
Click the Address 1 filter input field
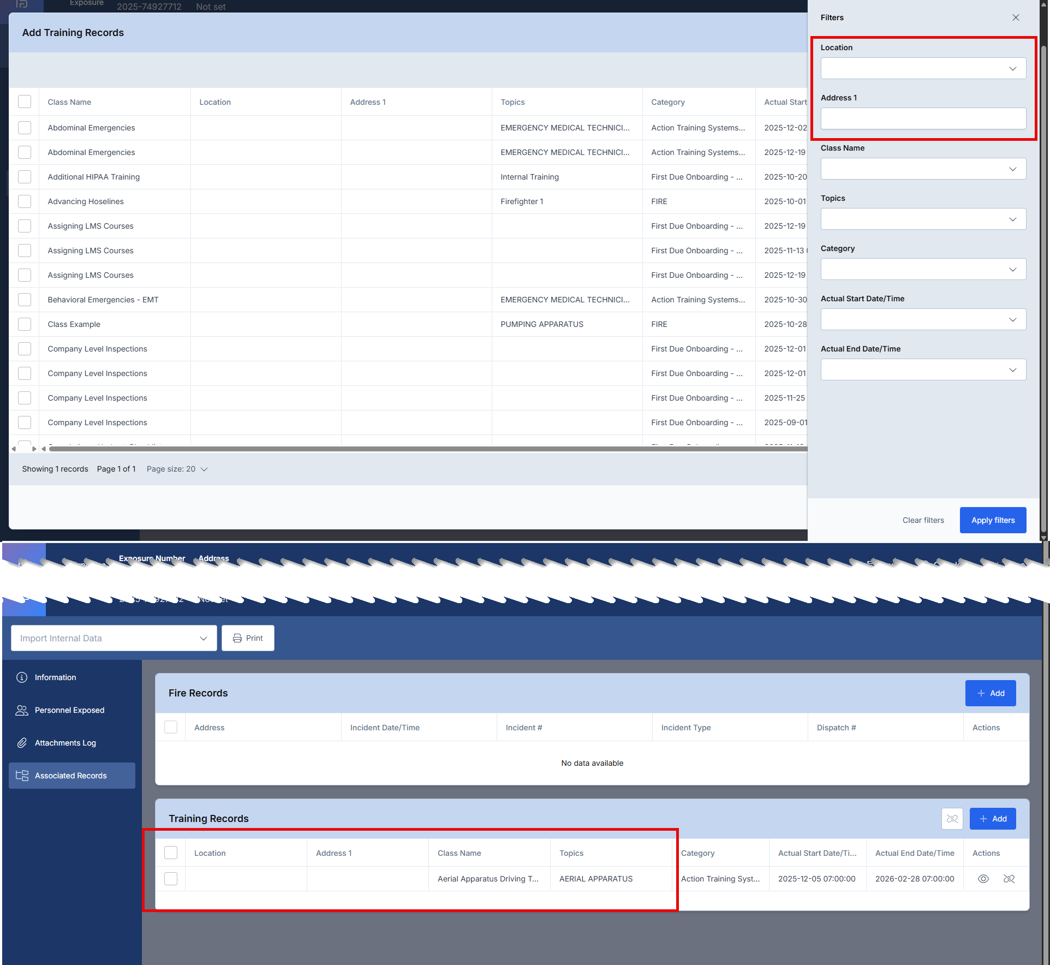923,119
